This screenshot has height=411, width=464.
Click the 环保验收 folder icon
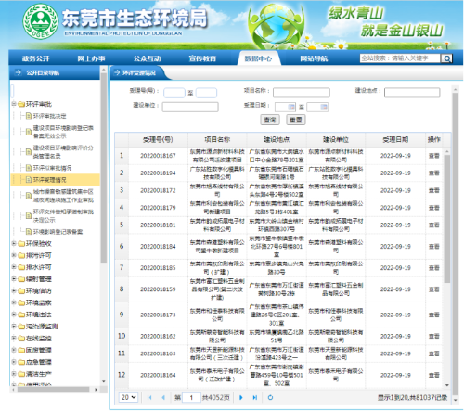tap(21, 244)
